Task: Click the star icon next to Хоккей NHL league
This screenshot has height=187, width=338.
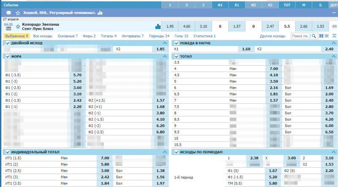Action: click(18, 13)
